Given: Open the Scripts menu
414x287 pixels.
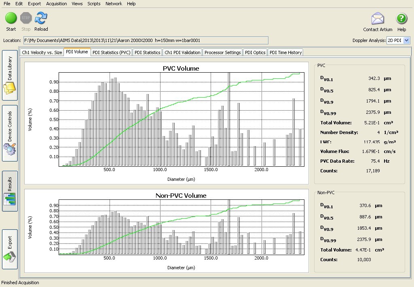Looking at the screenshot, I should [x=94, y=4].
